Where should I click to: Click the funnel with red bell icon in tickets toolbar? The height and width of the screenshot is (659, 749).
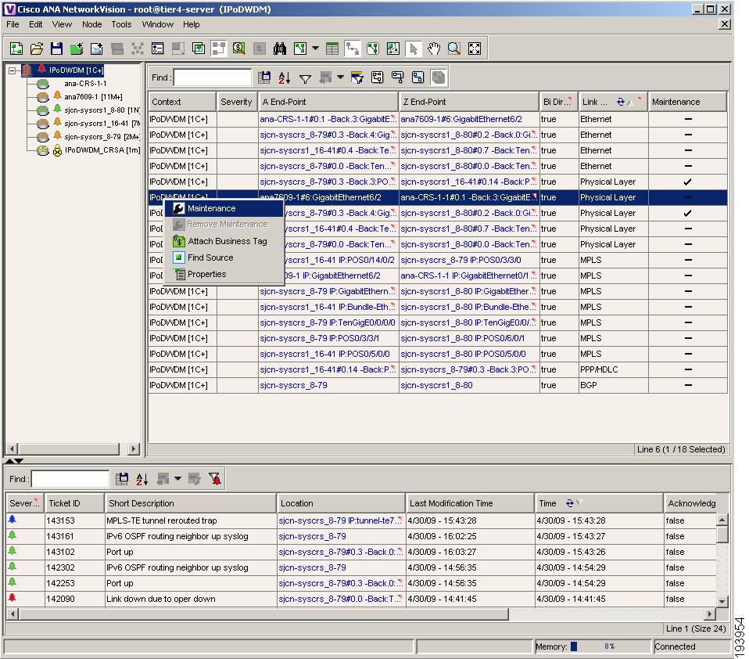[x=215, y=479]
